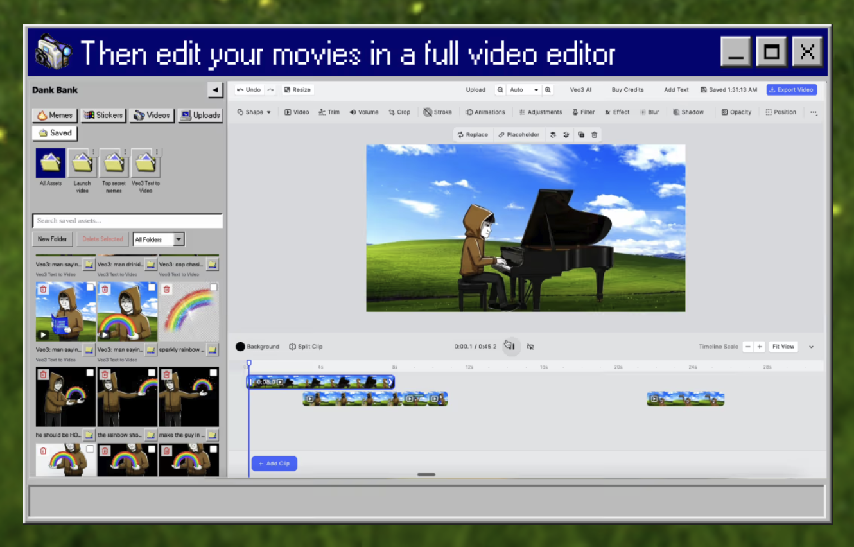Click Add Text in the top bar
Image resolution: width=854 pixels, height=547 pixels.
(x=676, y=90)
